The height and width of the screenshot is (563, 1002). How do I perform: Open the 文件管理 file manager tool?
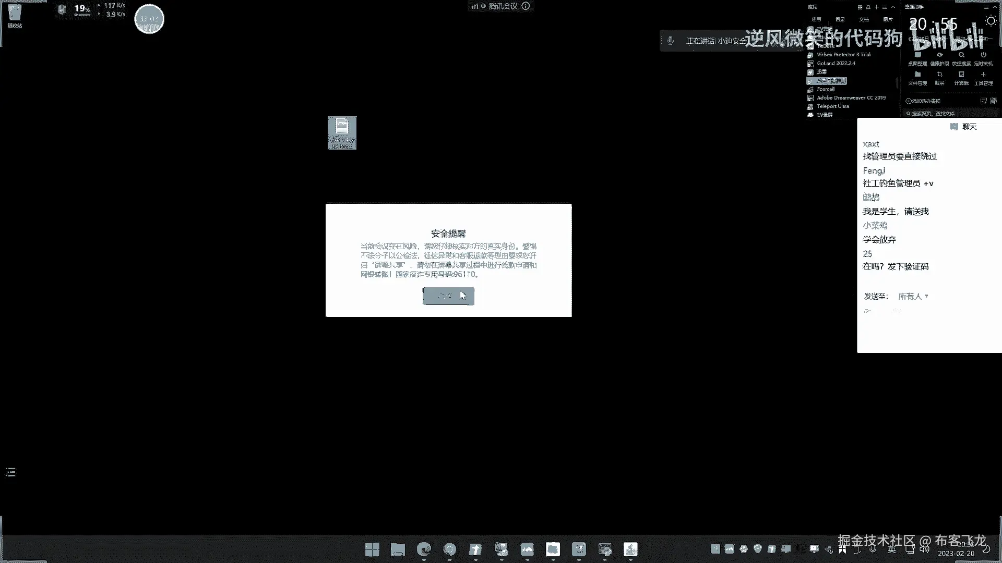[x=917, y=75]
